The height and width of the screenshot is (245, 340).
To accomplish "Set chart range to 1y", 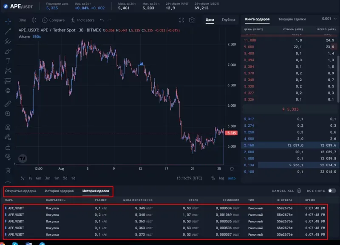I will (x=30, y=178).
